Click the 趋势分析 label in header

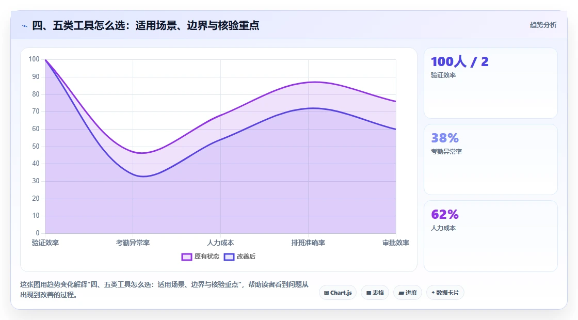(543, 25)
